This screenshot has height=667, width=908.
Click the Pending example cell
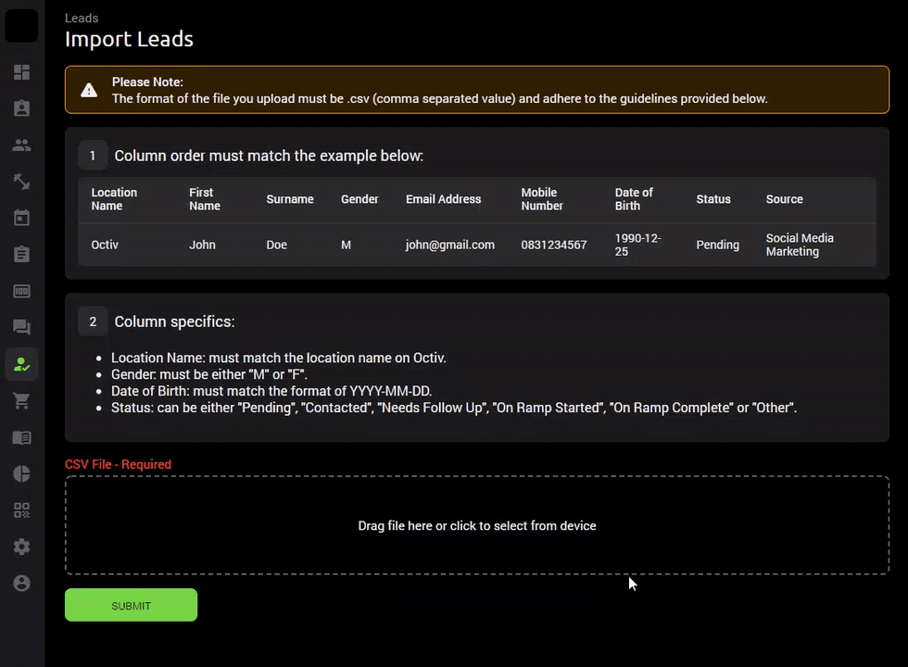tap(717, 245)
